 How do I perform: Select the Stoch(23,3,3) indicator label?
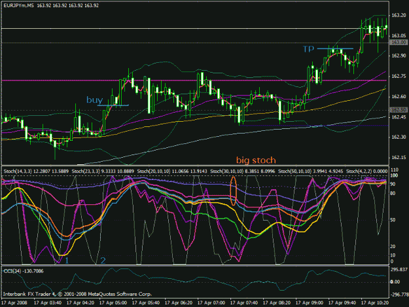point(103,171)
